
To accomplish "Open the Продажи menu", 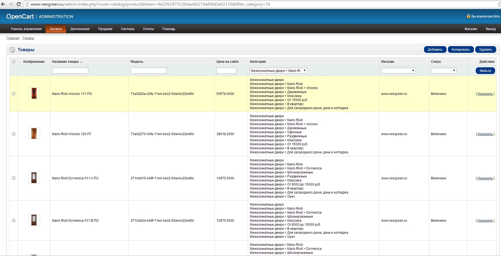I will click(x=105, y=29).
